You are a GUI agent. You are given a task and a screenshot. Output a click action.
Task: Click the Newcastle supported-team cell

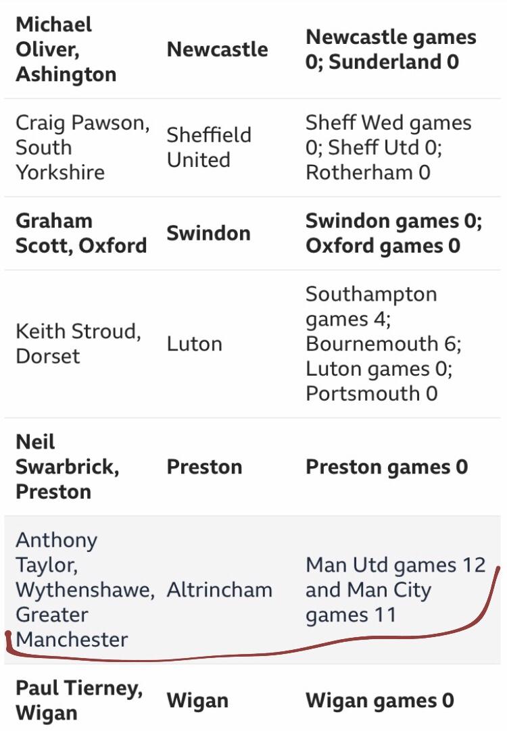[x=218, y=49]
